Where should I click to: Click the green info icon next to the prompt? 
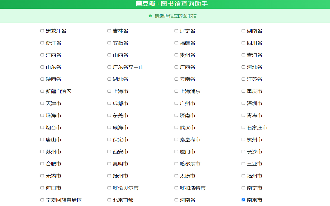point(151,16)
